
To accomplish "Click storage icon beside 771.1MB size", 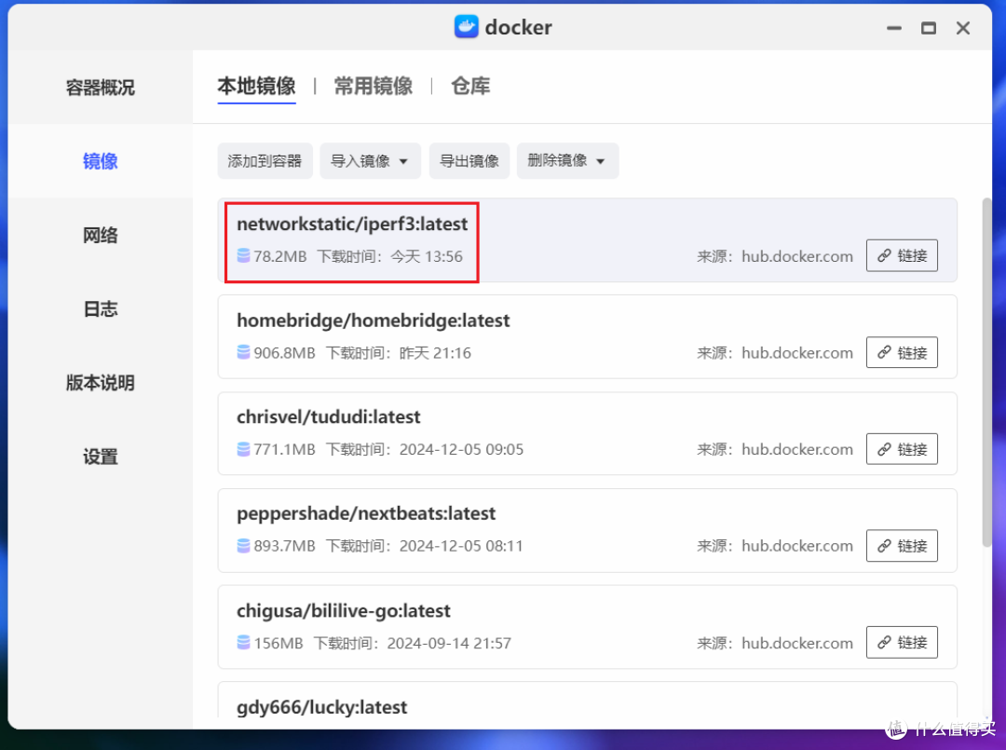I will click(x=244, y=449).
